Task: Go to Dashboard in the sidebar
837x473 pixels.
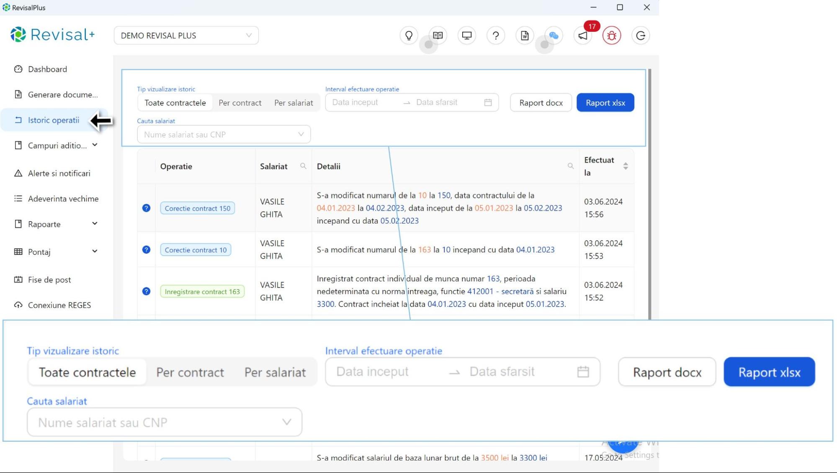Action: [x=47, y=69]
